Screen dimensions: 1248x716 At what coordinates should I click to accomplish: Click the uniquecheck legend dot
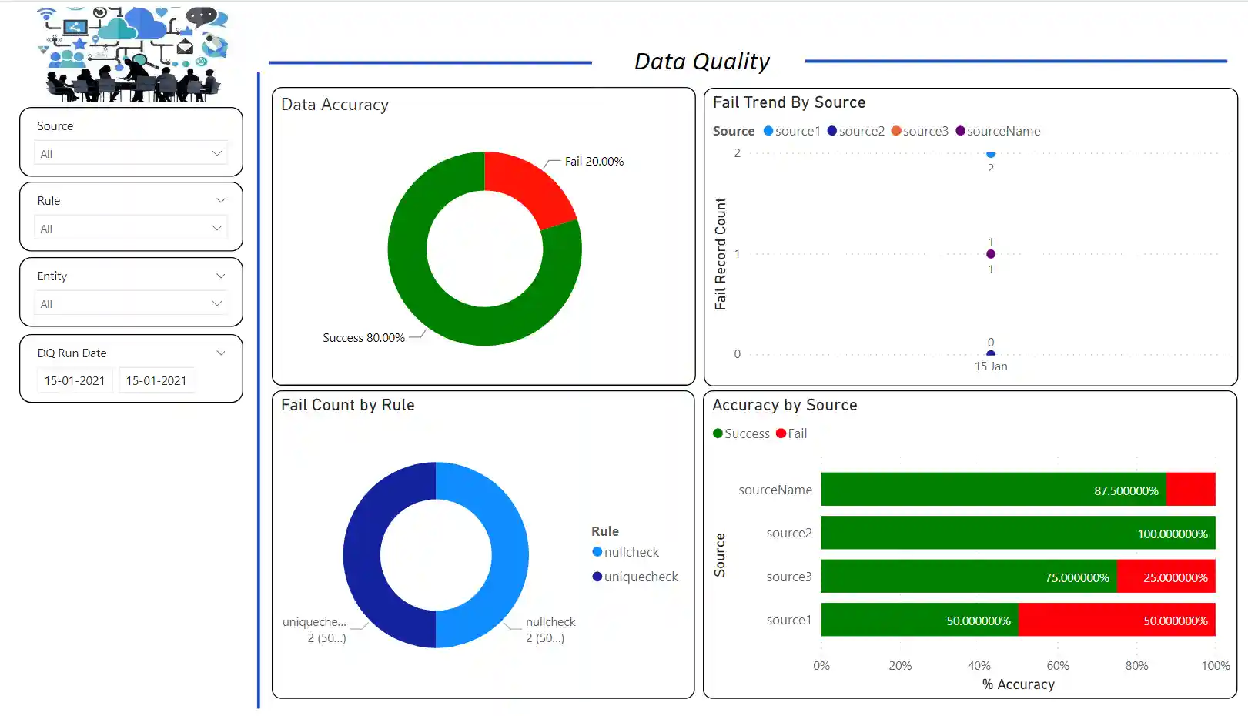click(597, 577)
